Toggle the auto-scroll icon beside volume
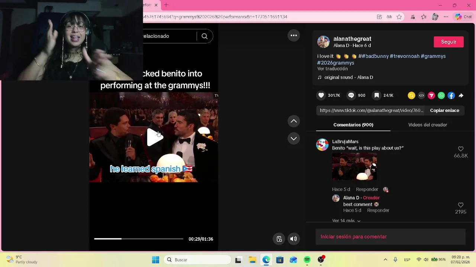This screenshot has width=476, height=267. click(279, 239)
